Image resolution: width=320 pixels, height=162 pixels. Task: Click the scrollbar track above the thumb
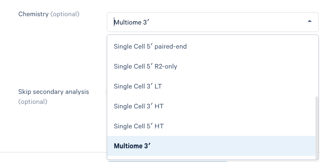[317, 66]
